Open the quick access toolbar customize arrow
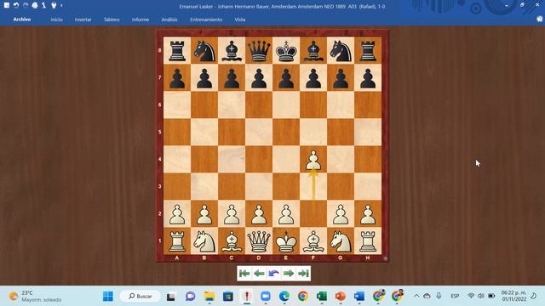Viewport: 545px width, 306px height. pos(61,6)
